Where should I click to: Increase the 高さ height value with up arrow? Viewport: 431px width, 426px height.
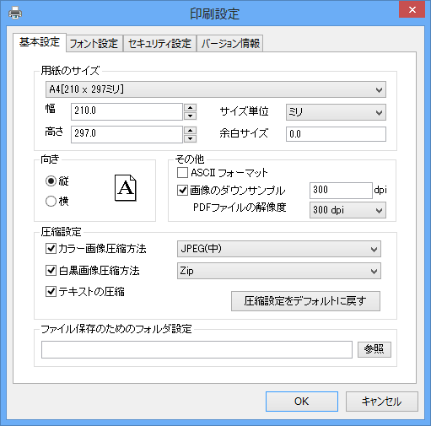[x=191, y=131]
